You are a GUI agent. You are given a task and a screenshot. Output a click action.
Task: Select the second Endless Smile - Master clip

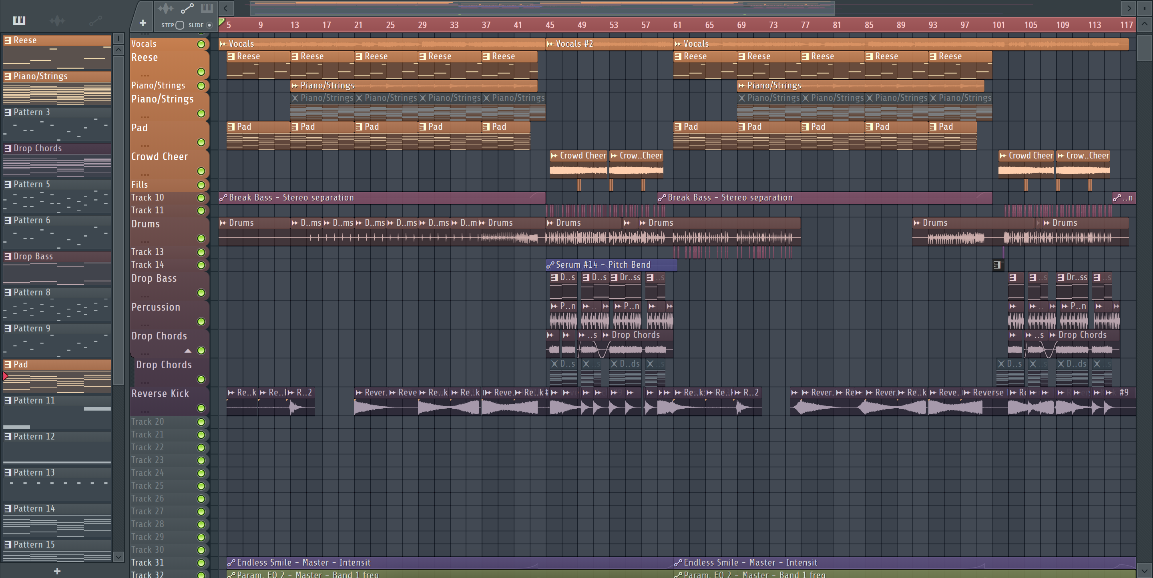(905, 563)
